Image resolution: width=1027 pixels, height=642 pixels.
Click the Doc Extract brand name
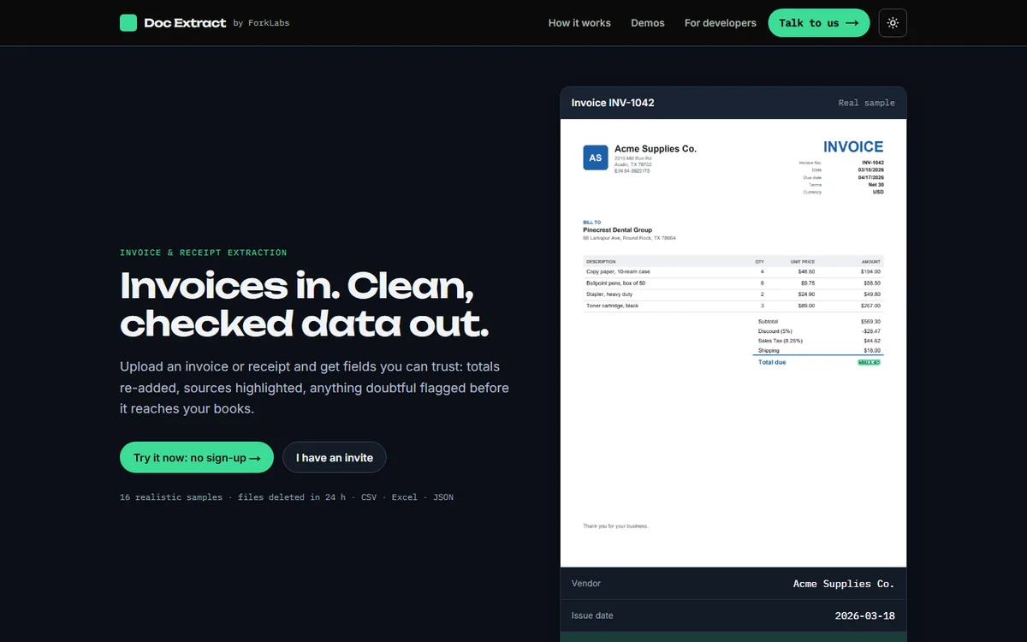(x=185, y=23)
